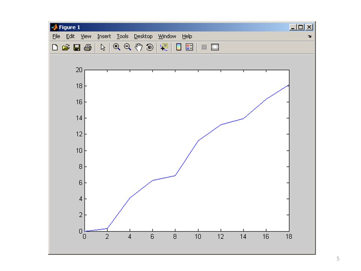Click the Figure 1 title bar text
The height and width of the screenshot is (271, 361).
tap(69, 27)
